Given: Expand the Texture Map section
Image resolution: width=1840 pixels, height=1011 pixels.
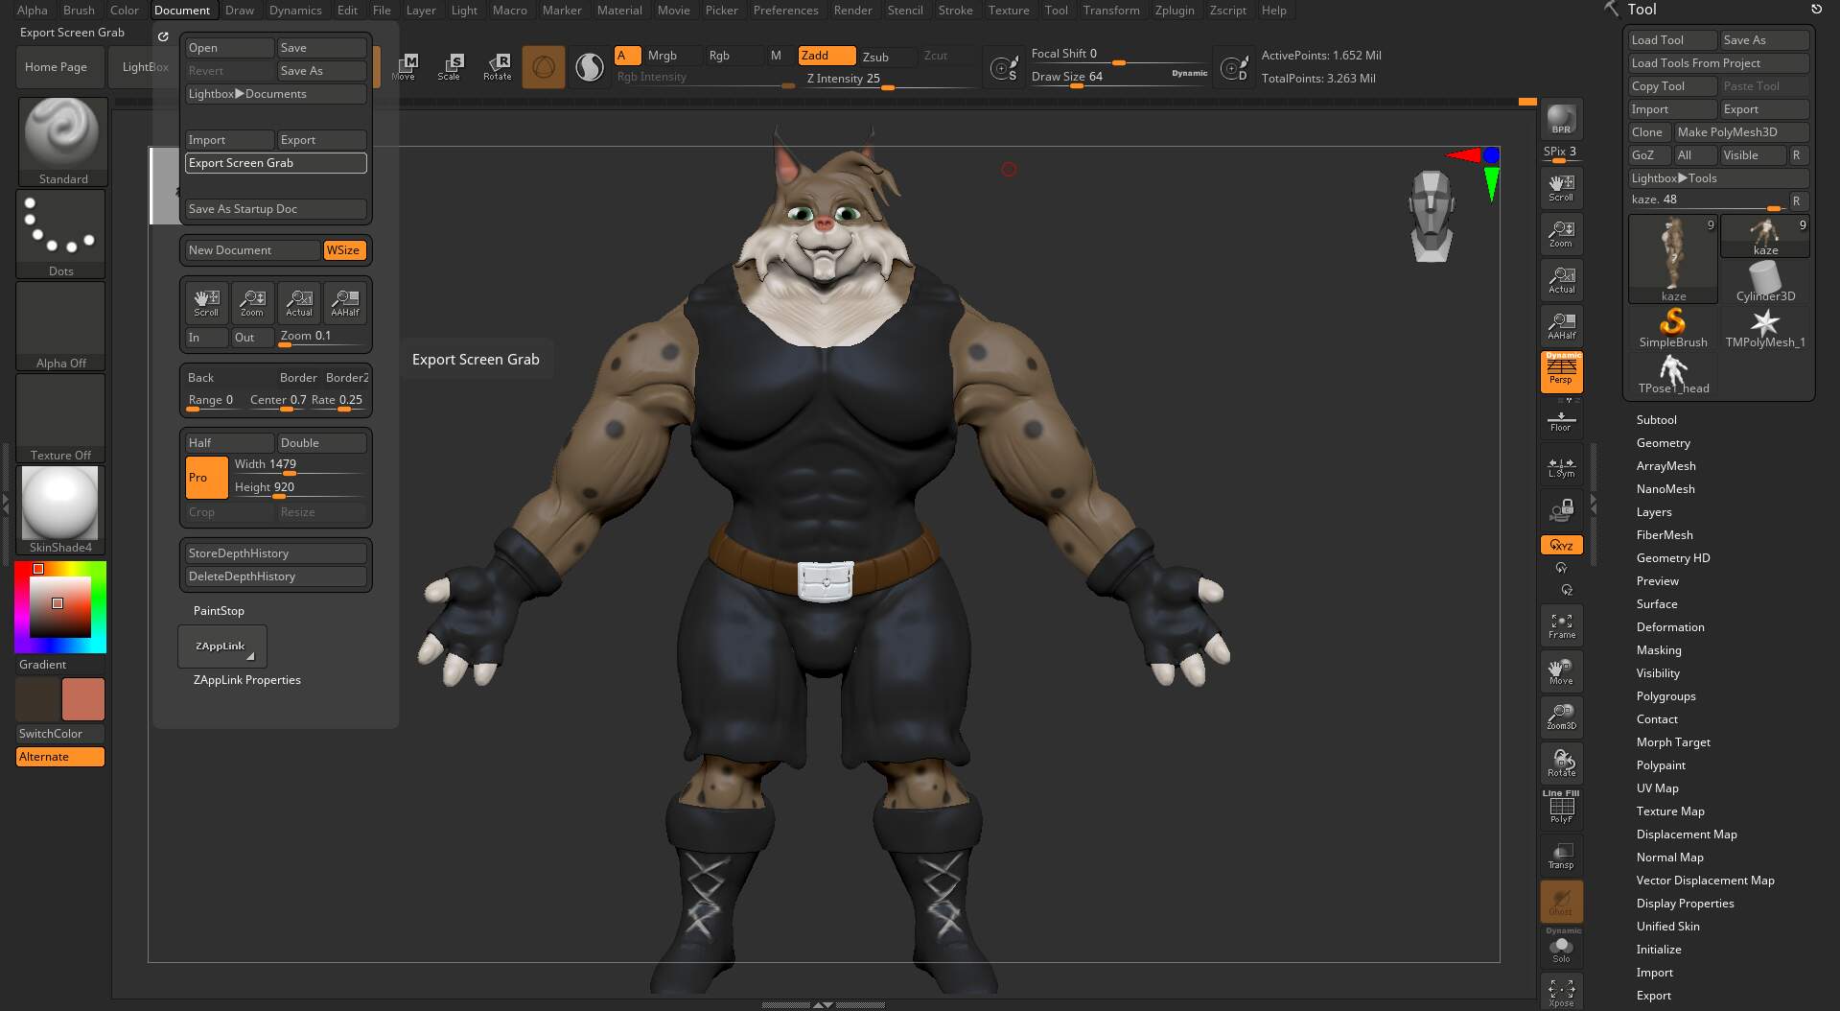Looking at the screenshot, I should click(x=1669, y=811).
